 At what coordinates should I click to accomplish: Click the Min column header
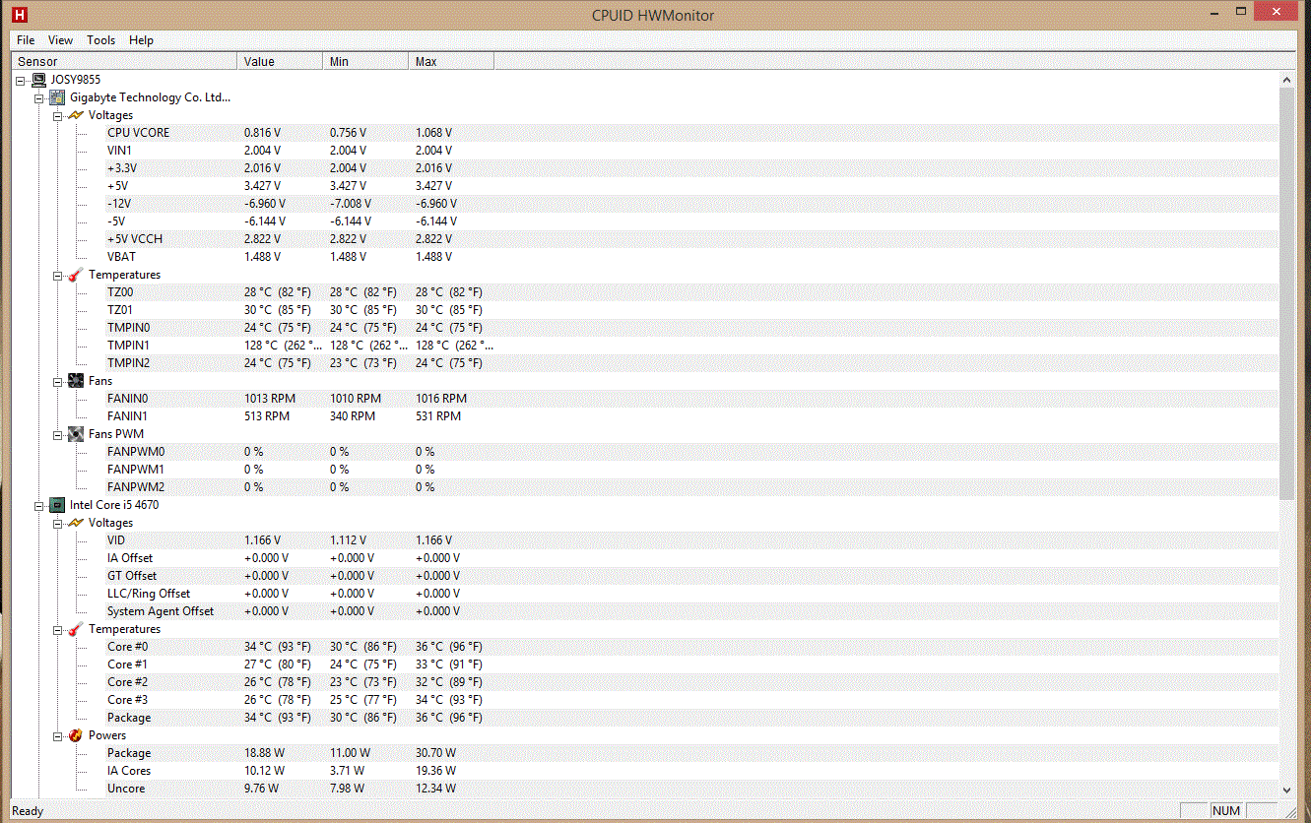tap(365, 61)
